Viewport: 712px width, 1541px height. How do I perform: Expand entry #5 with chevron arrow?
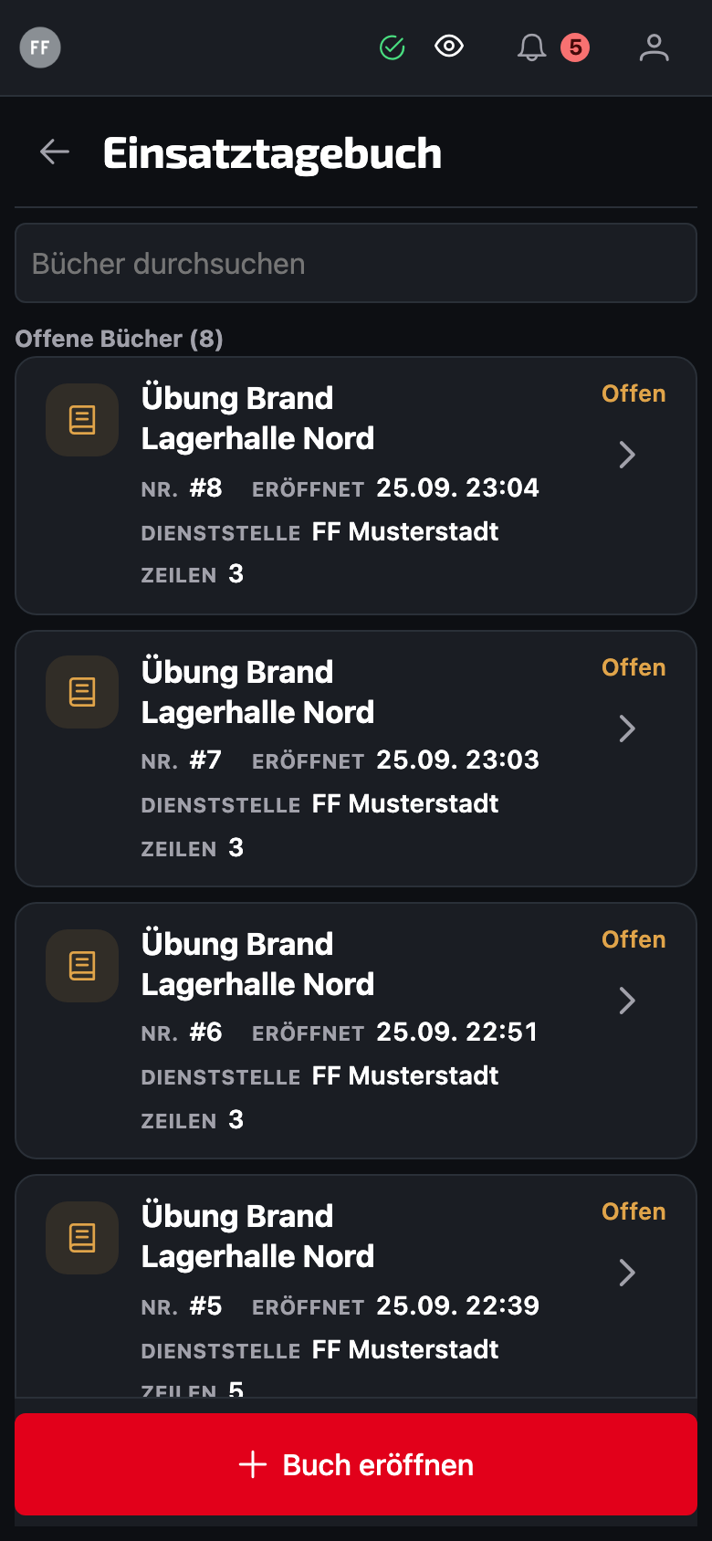point(627,1273)
